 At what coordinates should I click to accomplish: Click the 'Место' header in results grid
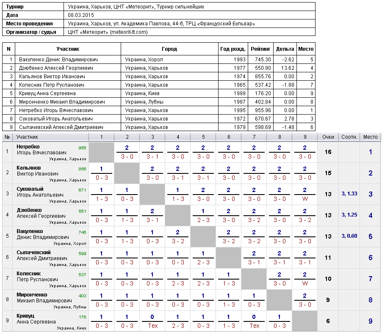(x=370, y=137)
